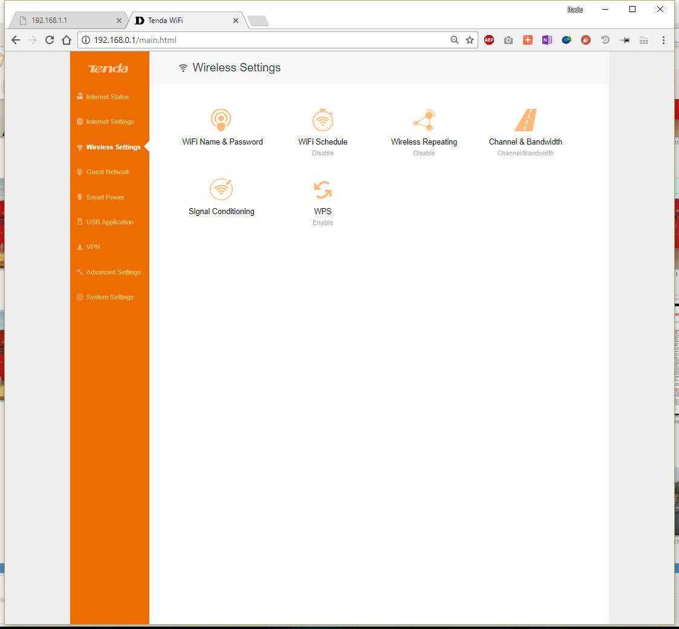Click the Disable status under WiFi Schedule
Screen dimensions: 679x629
(x=323, y=153)
